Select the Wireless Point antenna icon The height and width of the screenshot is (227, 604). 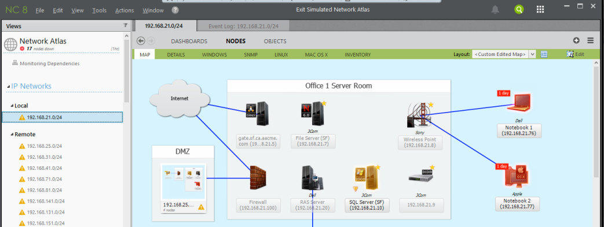tap(420, 114)
